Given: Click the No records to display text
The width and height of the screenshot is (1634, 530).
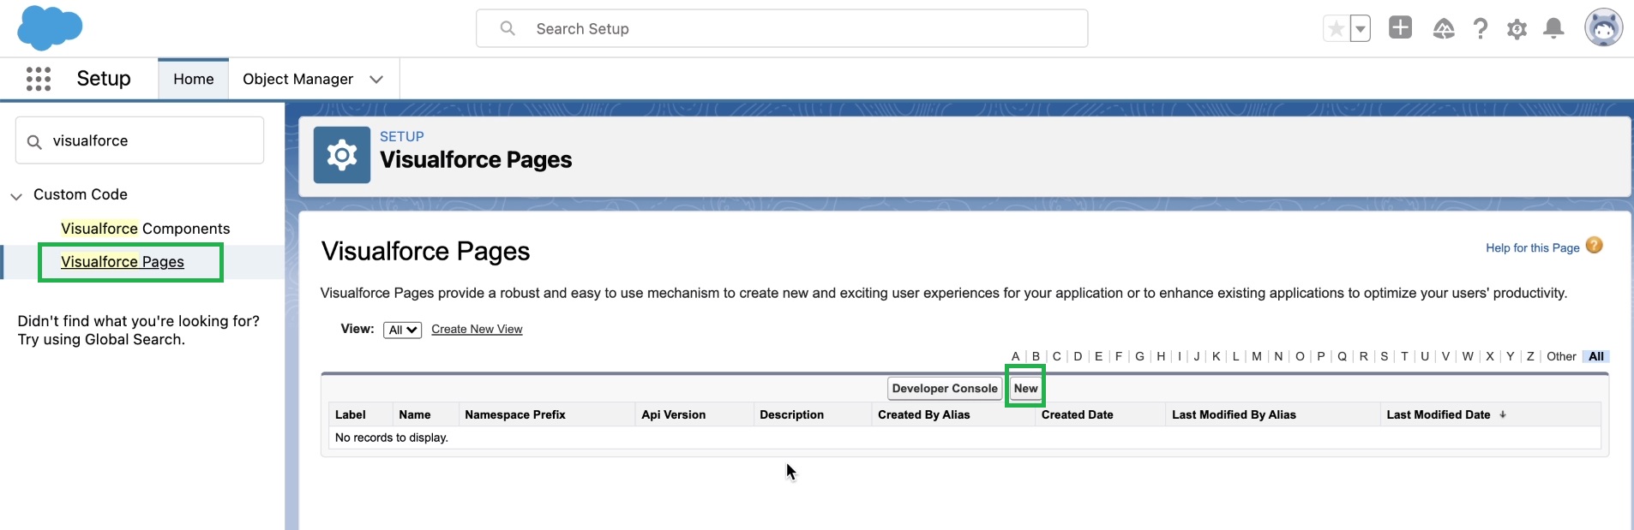Looking at the screenshot, I should click(x=392, y=438).
